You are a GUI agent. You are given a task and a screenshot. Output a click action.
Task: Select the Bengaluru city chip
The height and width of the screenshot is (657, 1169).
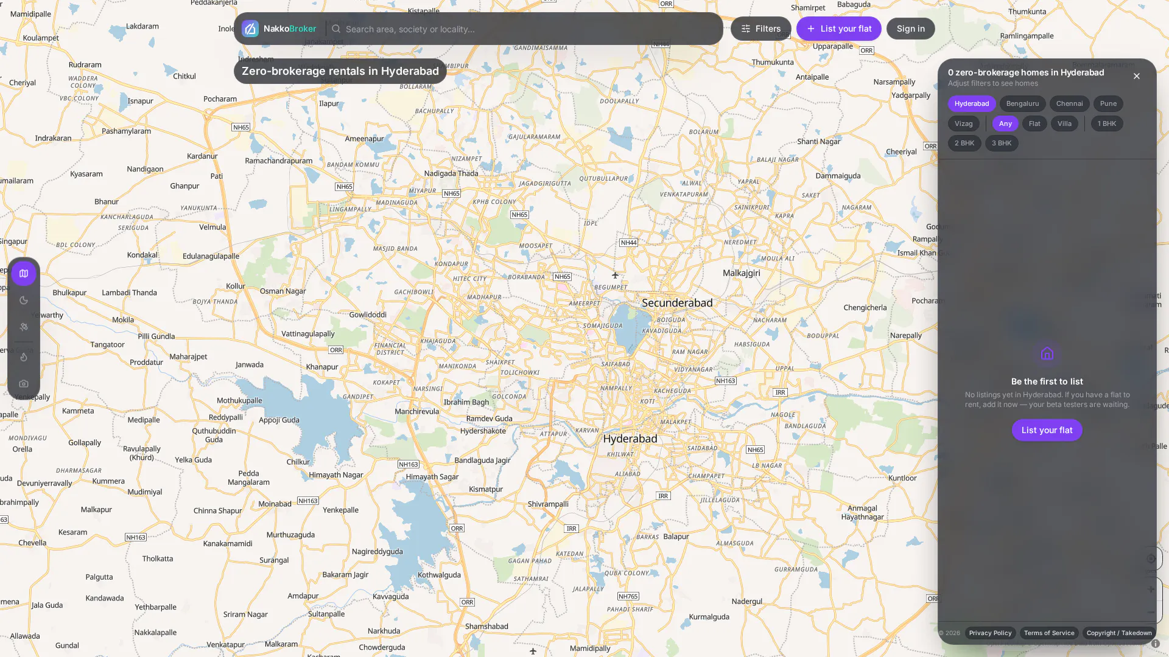click(1023, 103)
